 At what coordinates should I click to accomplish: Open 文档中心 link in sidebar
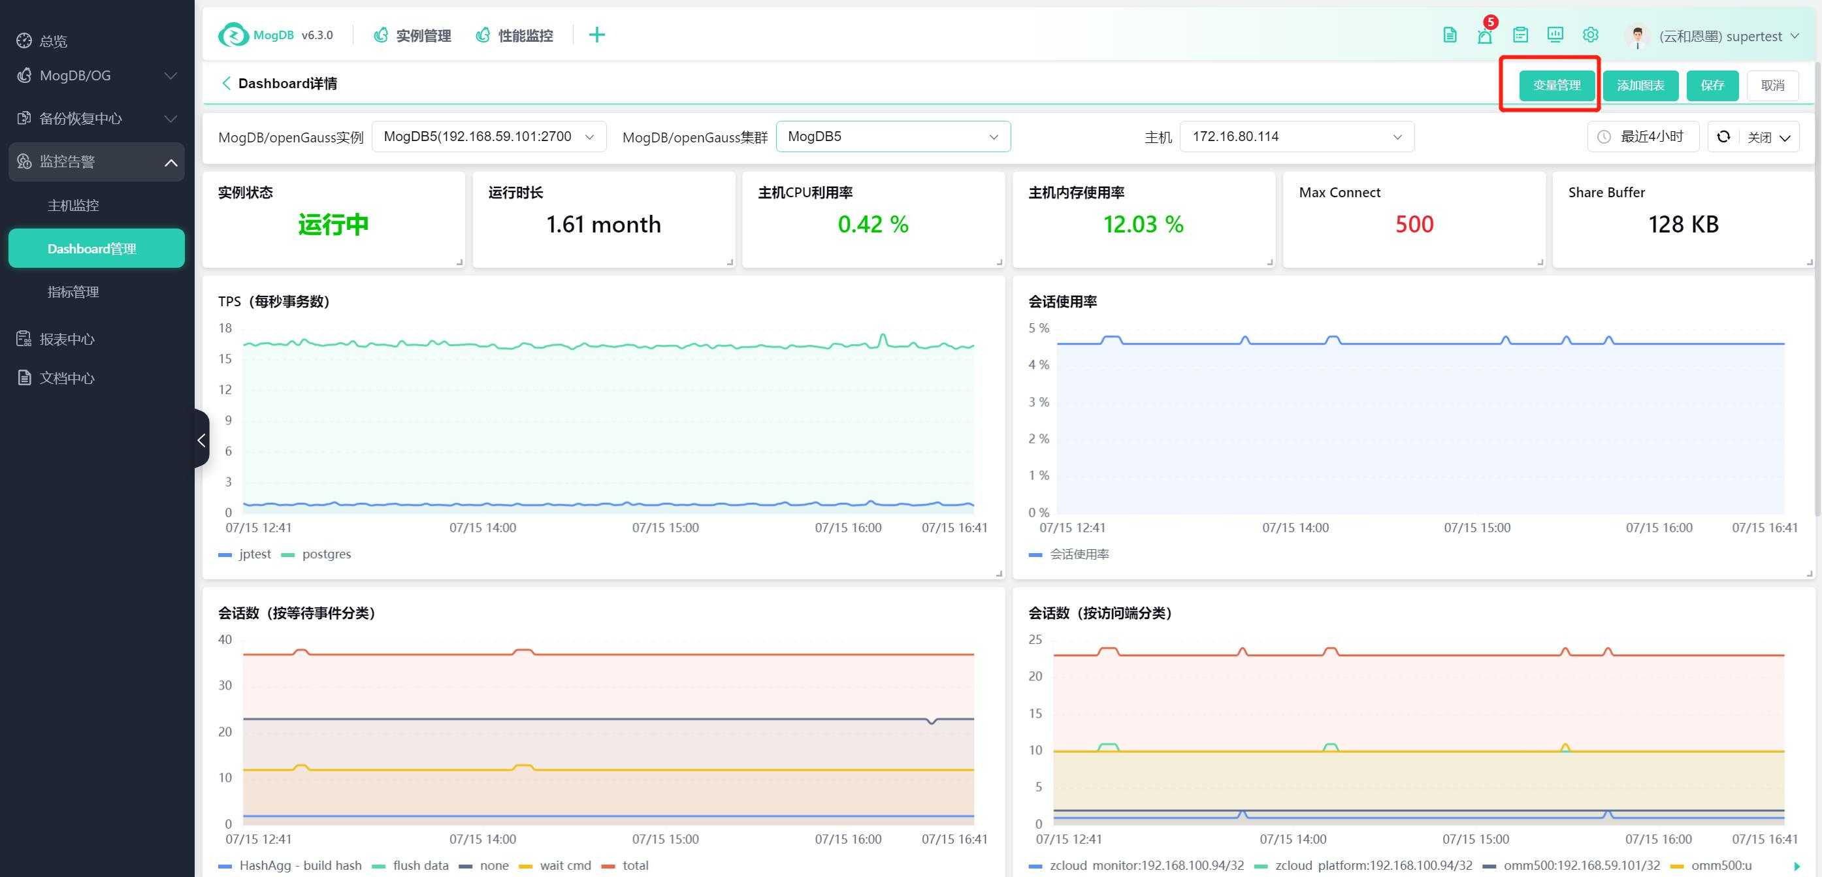pyautogui.click(x=67, y=378)
